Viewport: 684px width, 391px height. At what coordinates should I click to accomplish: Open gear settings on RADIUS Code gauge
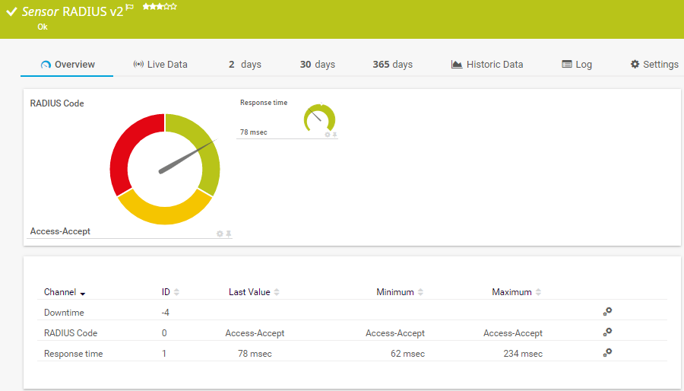point(220,234)
